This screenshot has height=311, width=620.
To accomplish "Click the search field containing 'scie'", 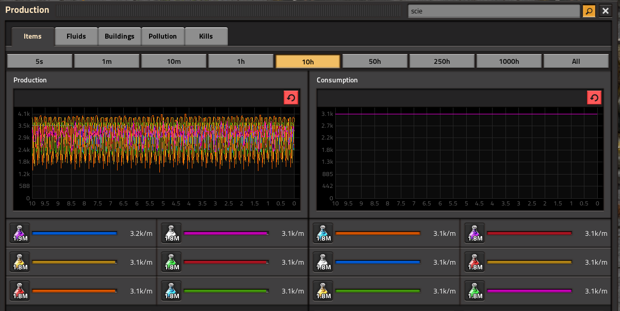I will point(494,11).
